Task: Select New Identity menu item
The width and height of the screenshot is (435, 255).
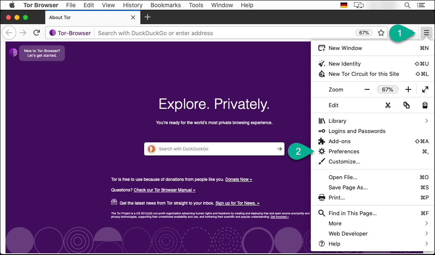Action: [x=344, y=64]
